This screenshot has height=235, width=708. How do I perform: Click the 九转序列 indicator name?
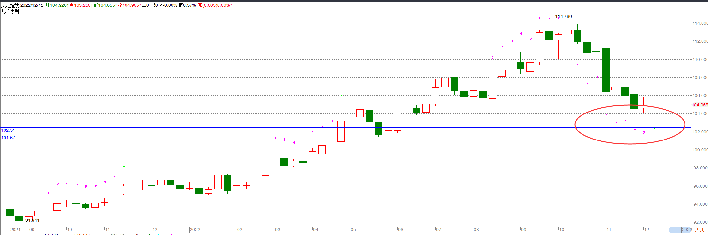coord(10,11)
